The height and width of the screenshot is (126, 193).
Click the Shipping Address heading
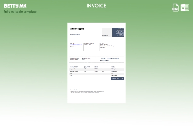click(88, 44)
